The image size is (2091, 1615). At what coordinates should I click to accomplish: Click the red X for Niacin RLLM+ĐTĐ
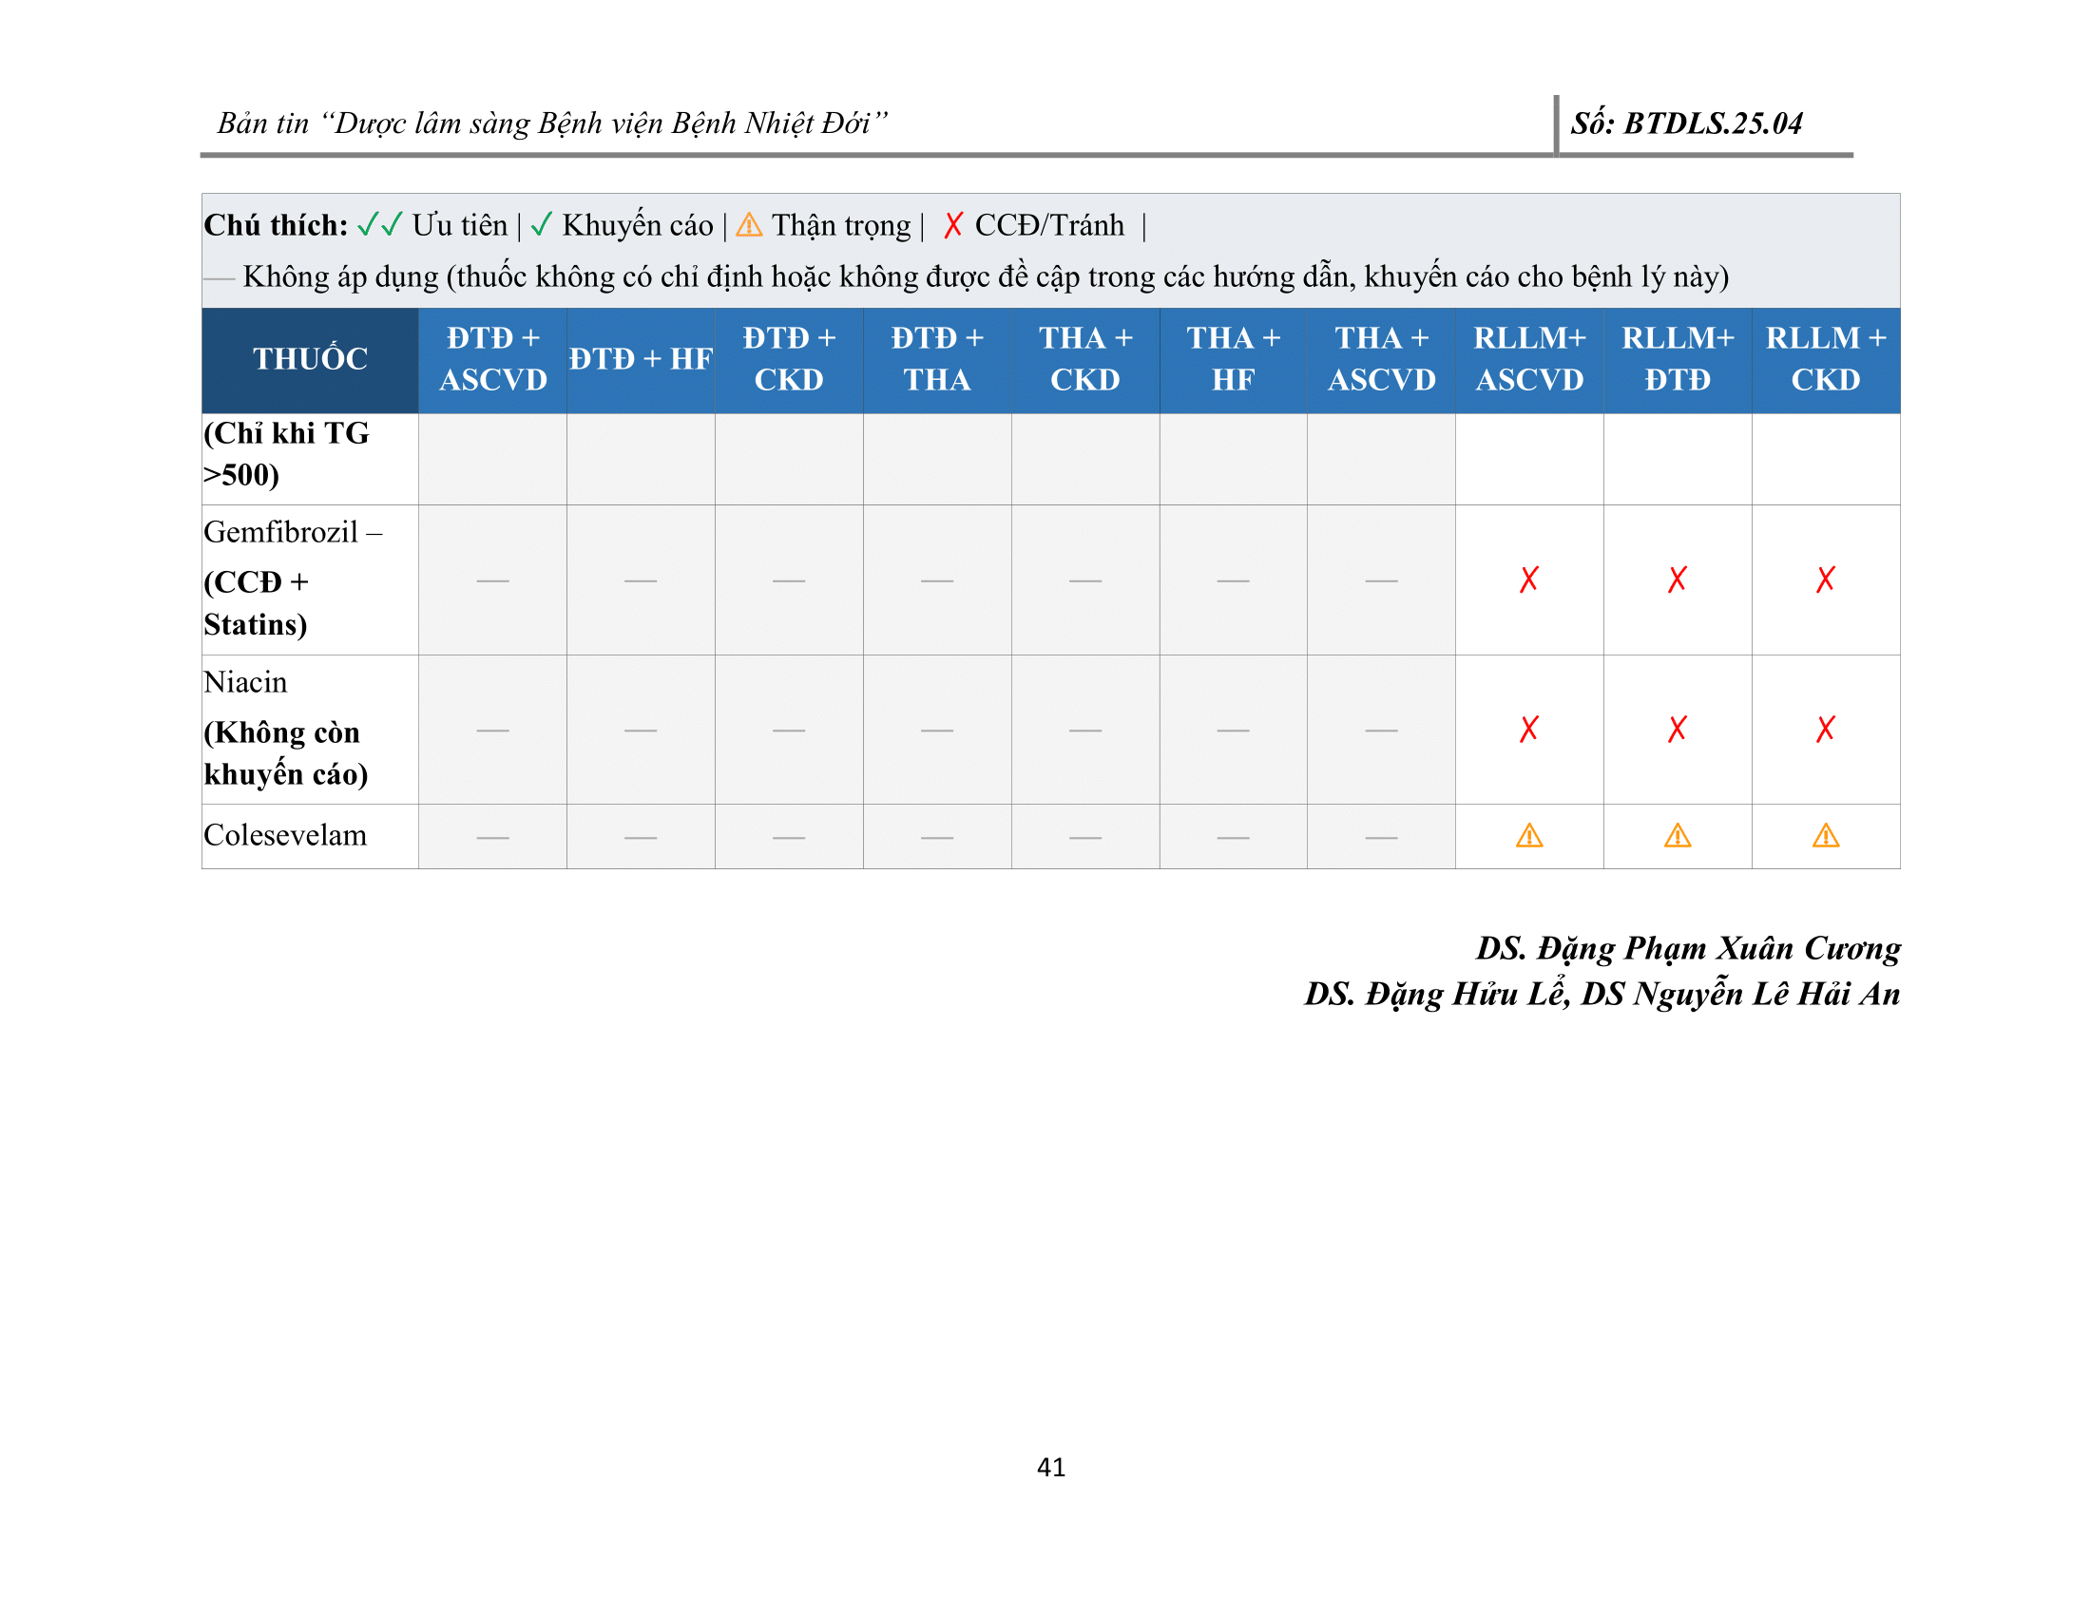pyautogui.click(x=1677, y=729)
